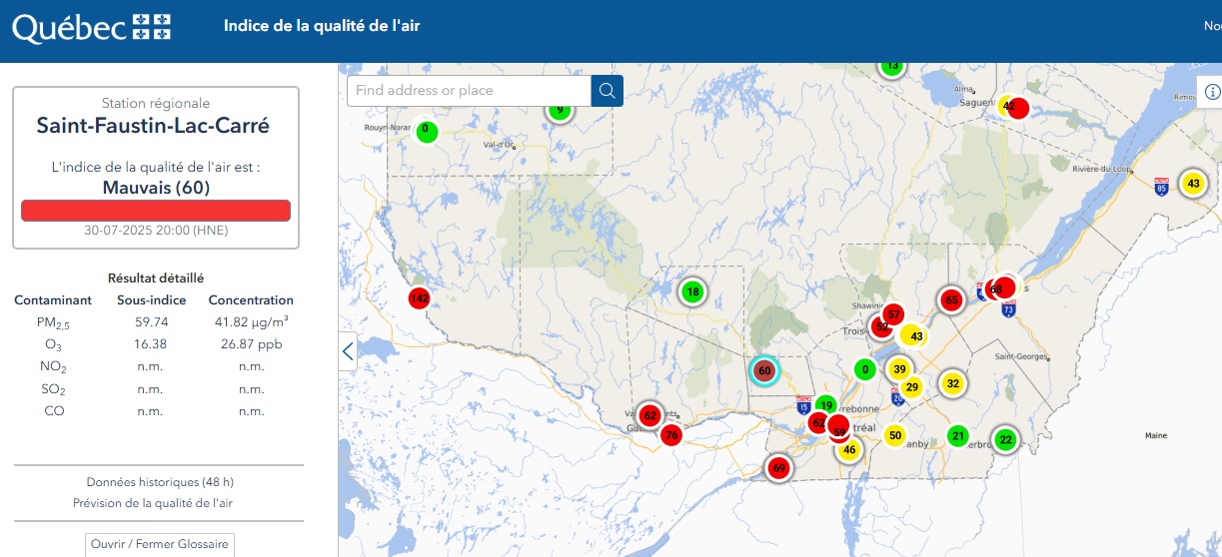
Task: Click the Saint-Faustin-Lac-Carré station name
Action: point(153,127)
